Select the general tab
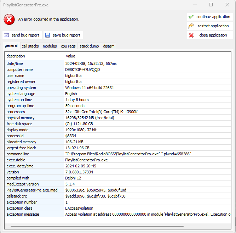The width and height of the screenshot is (236, 233). [11, 46]
